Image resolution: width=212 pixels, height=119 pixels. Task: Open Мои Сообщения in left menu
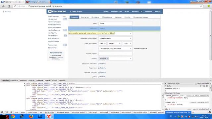[x=54, y=30]
